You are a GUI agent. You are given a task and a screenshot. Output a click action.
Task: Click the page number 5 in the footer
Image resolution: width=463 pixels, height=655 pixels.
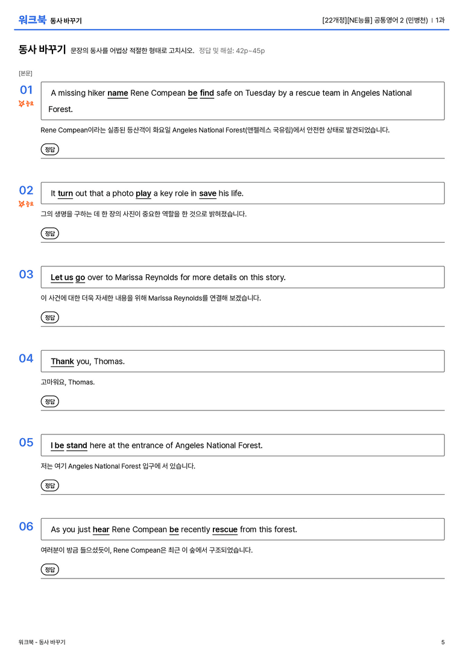pos(443,642)
